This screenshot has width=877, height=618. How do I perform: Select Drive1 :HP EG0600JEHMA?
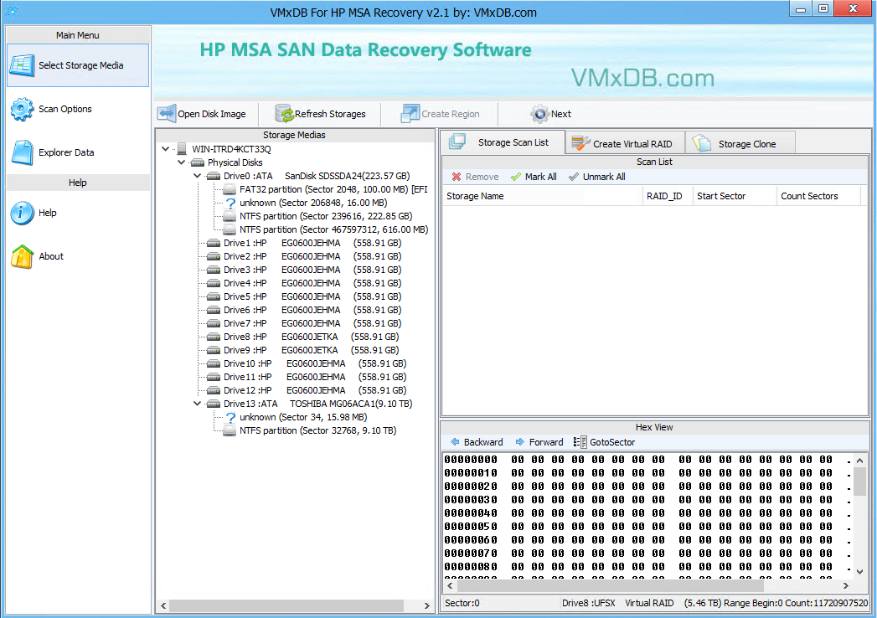(312, 244)
